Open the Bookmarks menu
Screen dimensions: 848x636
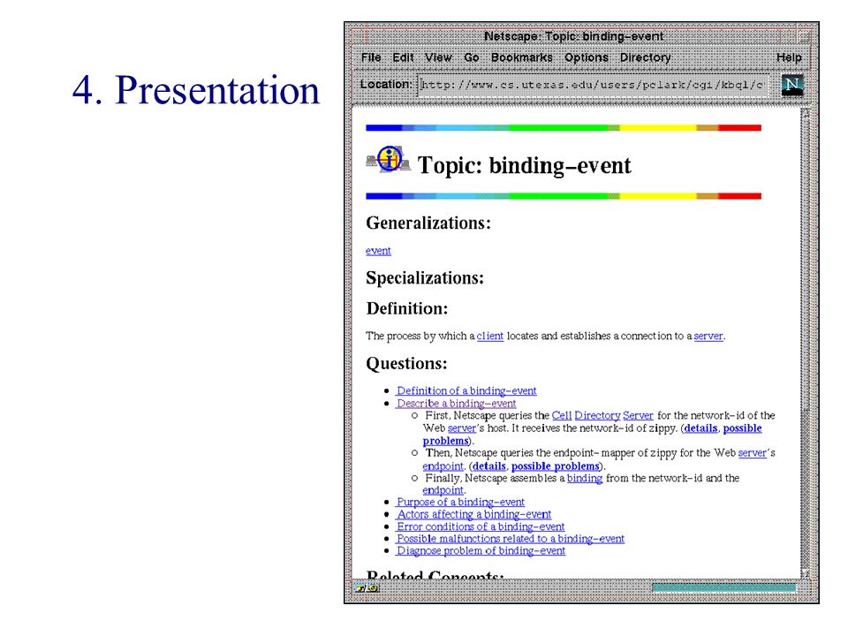[522, 57]
